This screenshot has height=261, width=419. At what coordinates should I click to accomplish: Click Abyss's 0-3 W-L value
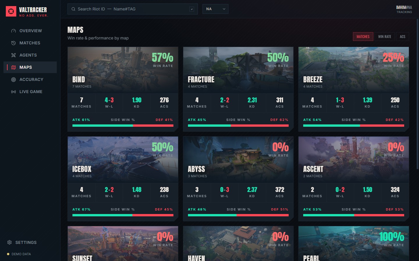pyautogui.click(x=224, y=190)
